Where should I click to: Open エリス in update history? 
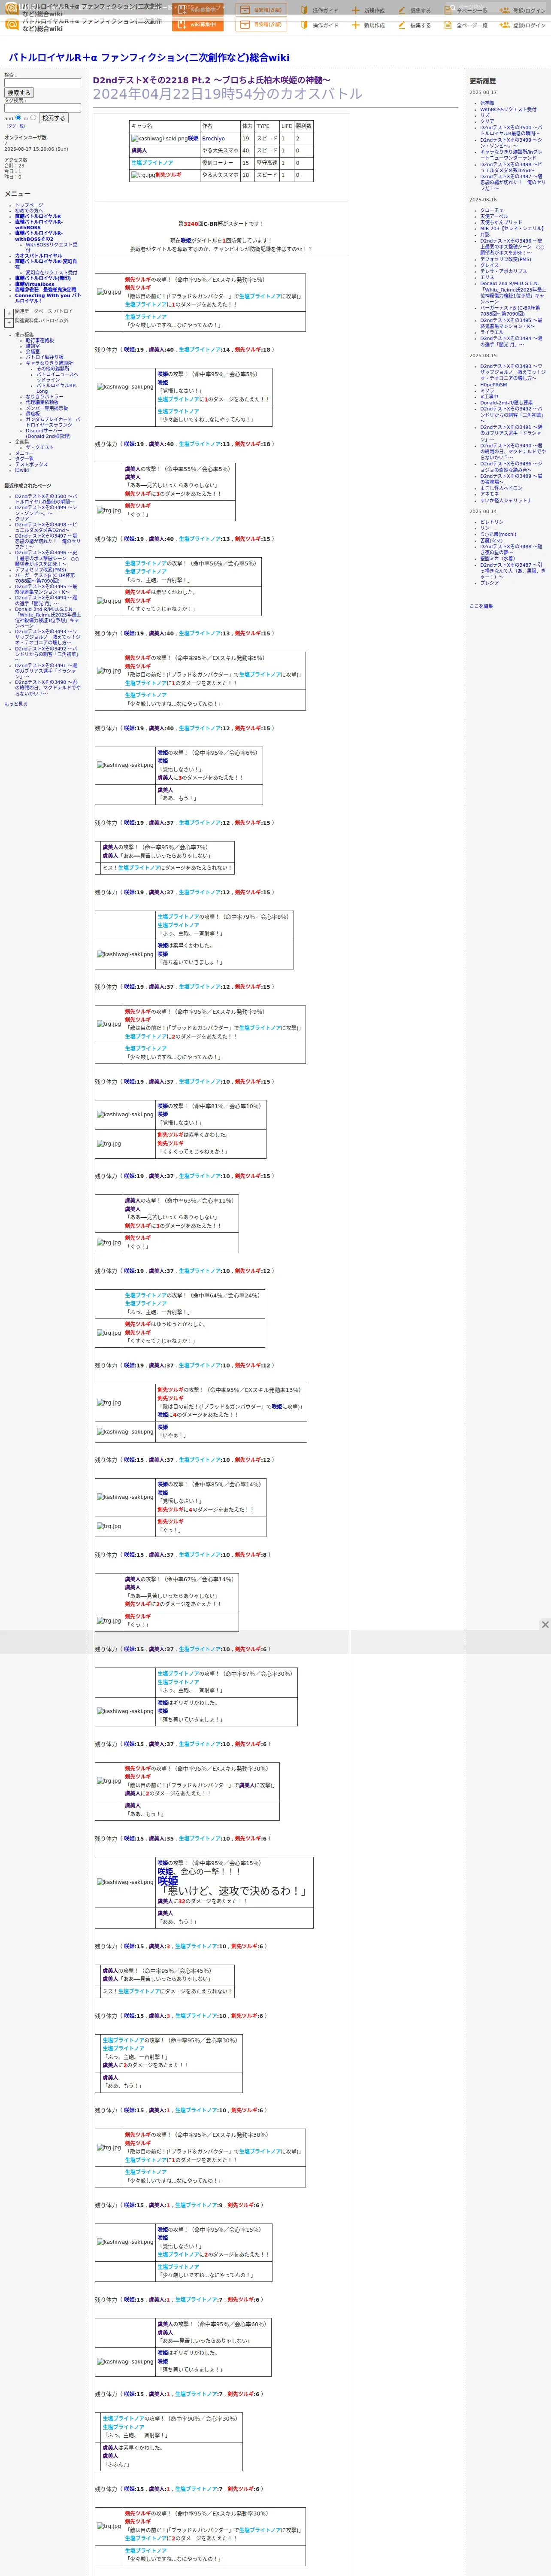487,277
